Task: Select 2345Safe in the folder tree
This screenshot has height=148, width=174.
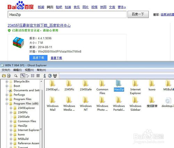Action: click(24, 117)
